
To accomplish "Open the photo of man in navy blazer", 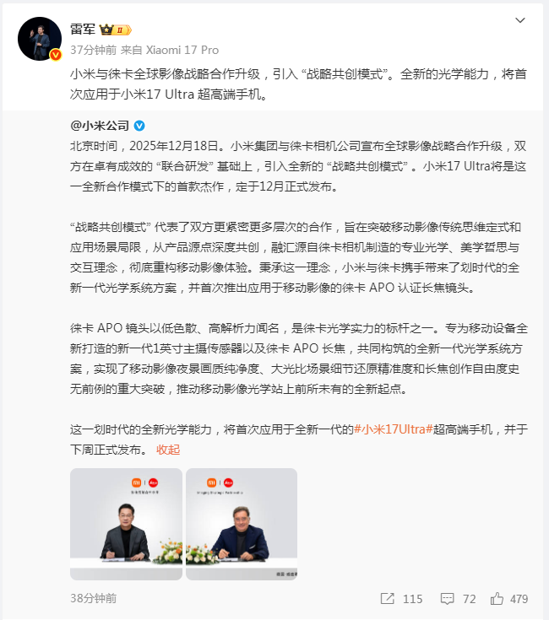I will 242,525.
